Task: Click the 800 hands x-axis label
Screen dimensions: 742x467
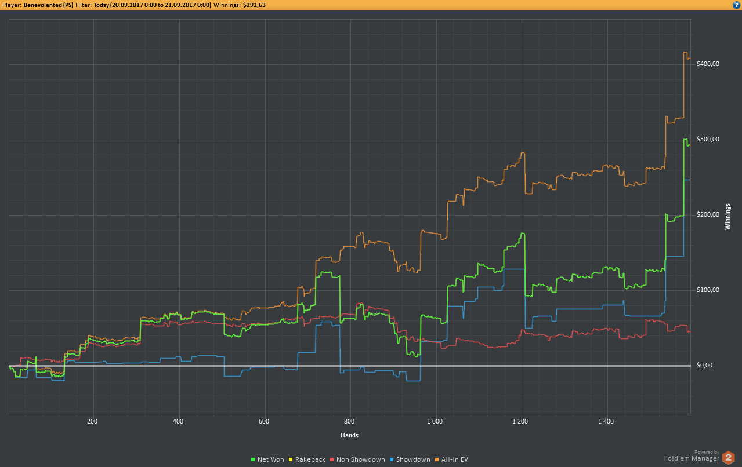Action: click(349, 422)
